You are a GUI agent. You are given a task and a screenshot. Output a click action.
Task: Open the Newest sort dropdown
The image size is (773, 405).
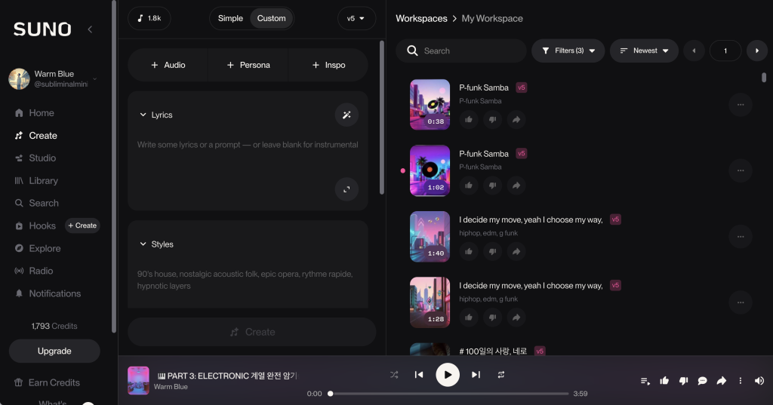coord(644,51)
